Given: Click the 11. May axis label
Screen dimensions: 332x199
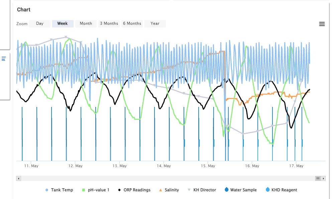Looking at the screenshot, I should click(31, 166).
